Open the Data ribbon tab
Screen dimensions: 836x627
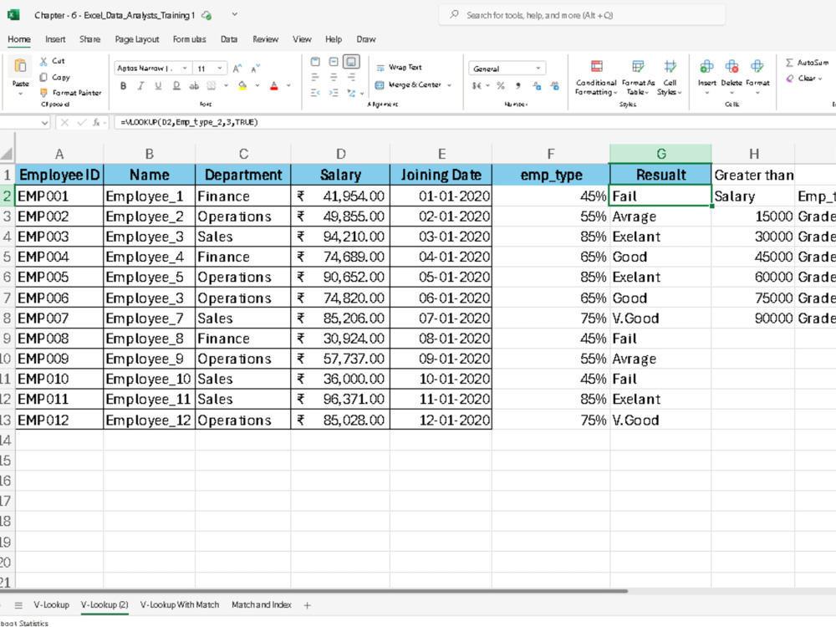229,39
